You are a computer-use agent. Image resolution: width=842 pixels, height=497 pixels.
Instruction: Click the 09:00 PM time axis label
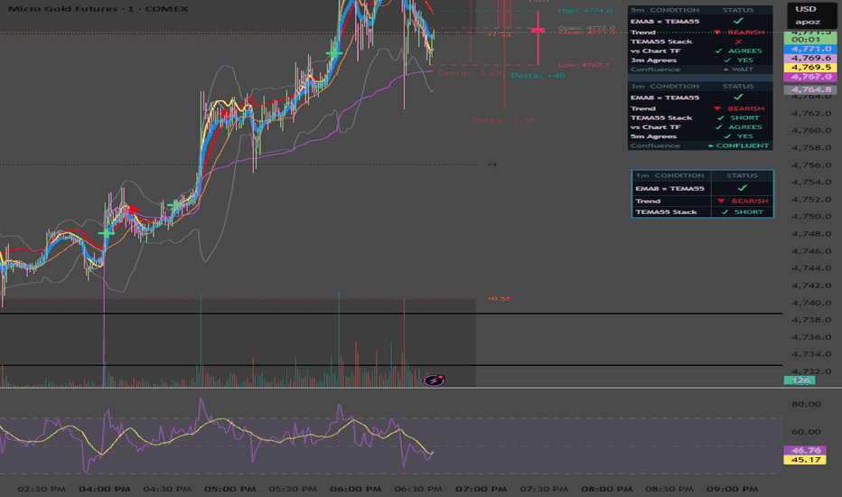[732, 489]
